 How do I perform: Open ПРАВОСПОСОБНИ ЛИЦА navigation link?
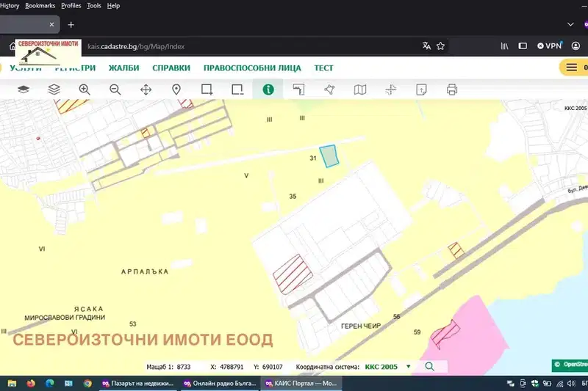click(x=252, y=68)
